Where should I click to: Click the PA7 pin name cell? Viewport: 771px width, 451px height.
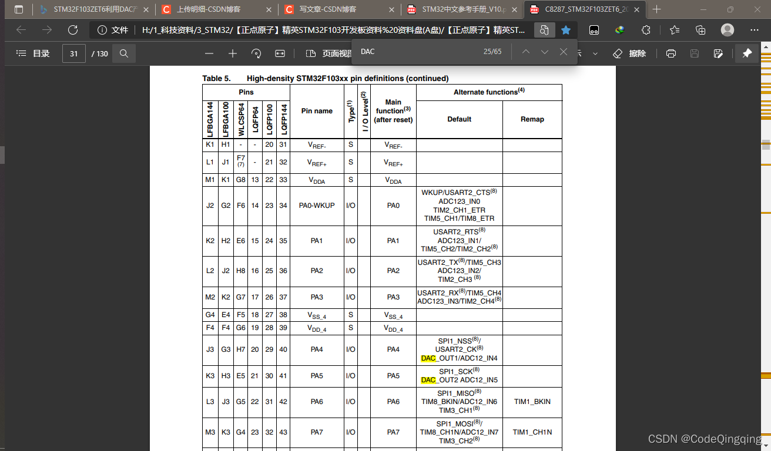click(x=317, y=432)
